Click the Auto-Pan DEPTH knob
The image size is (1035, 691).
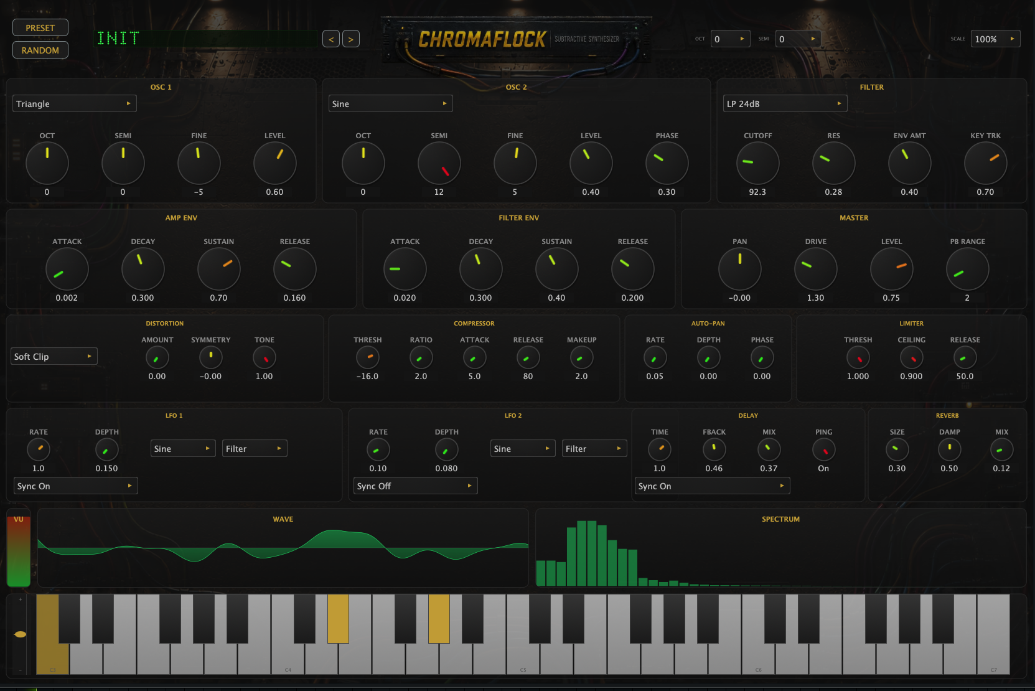709,357
